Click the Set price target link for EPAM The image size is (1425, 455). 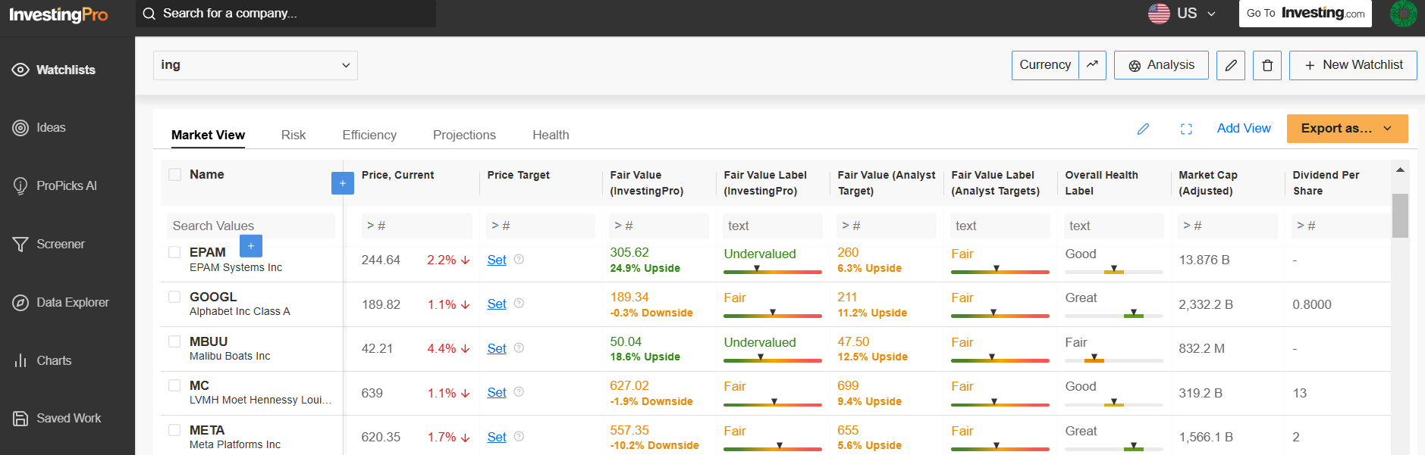497,260
